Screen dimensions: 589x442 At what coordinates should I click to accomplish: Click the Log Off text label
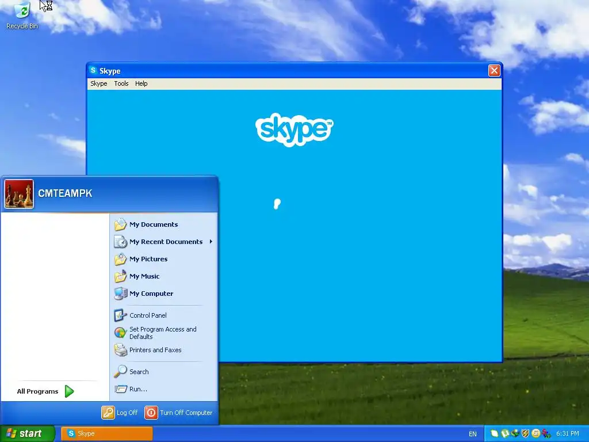click(127, 413)
